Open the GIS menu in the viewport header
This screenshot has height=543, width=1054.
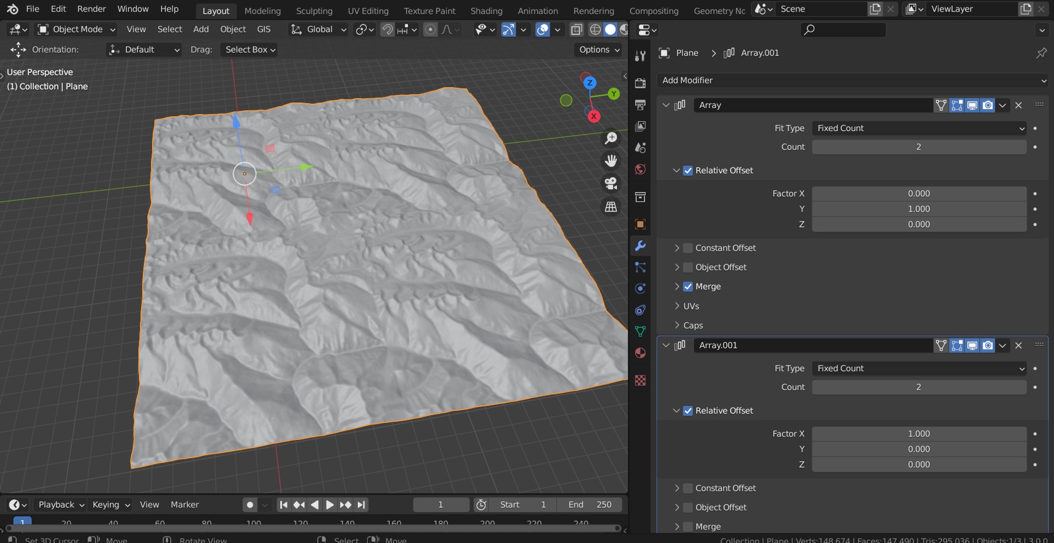pos(263,30)
